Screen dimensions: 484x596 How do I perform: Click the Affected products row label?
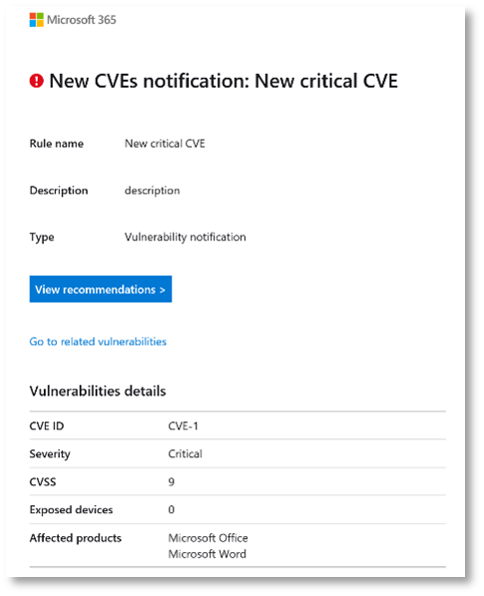click(x=76, y=538)
